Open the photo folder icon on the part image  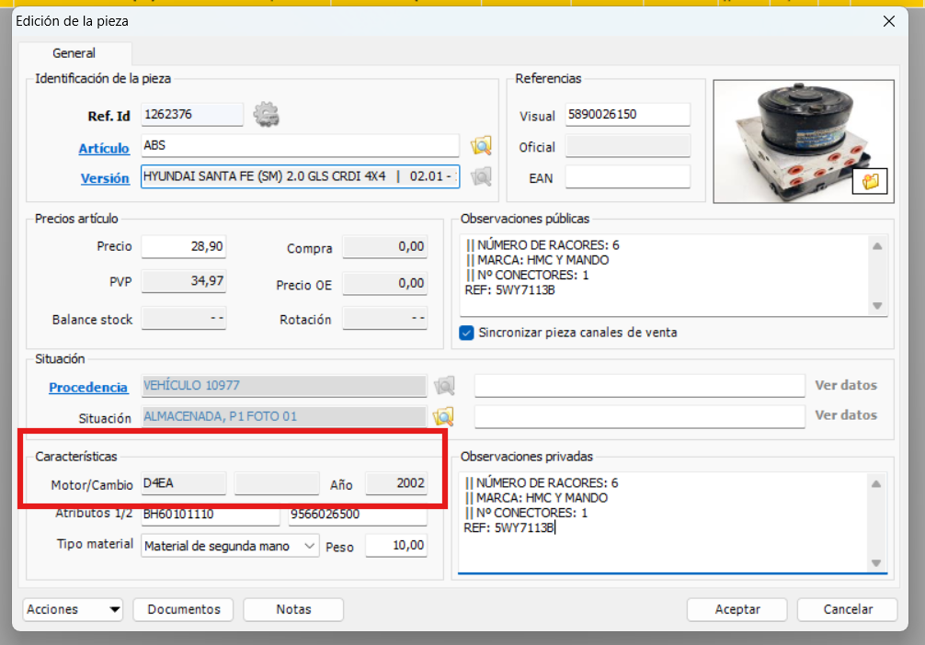(x=869, y=182)
